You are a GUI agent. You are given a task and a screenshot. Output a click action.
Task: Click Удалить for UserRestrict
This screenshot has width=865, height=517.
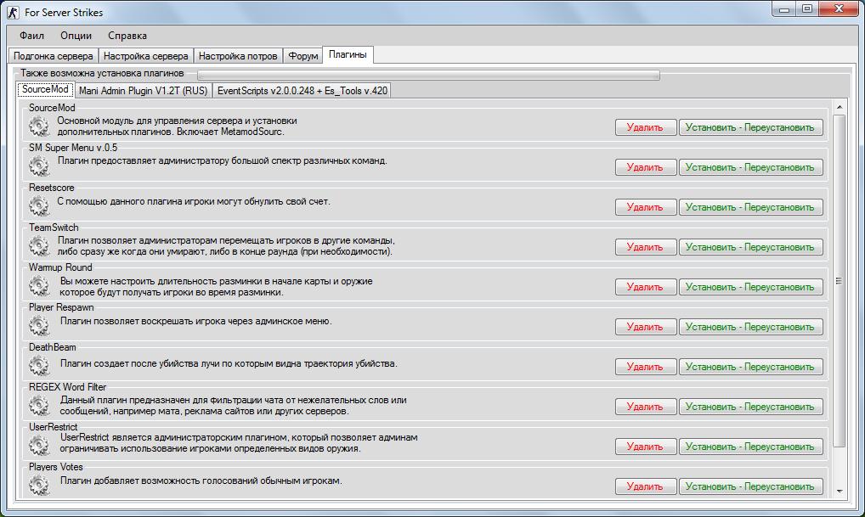tap(646, 447)
